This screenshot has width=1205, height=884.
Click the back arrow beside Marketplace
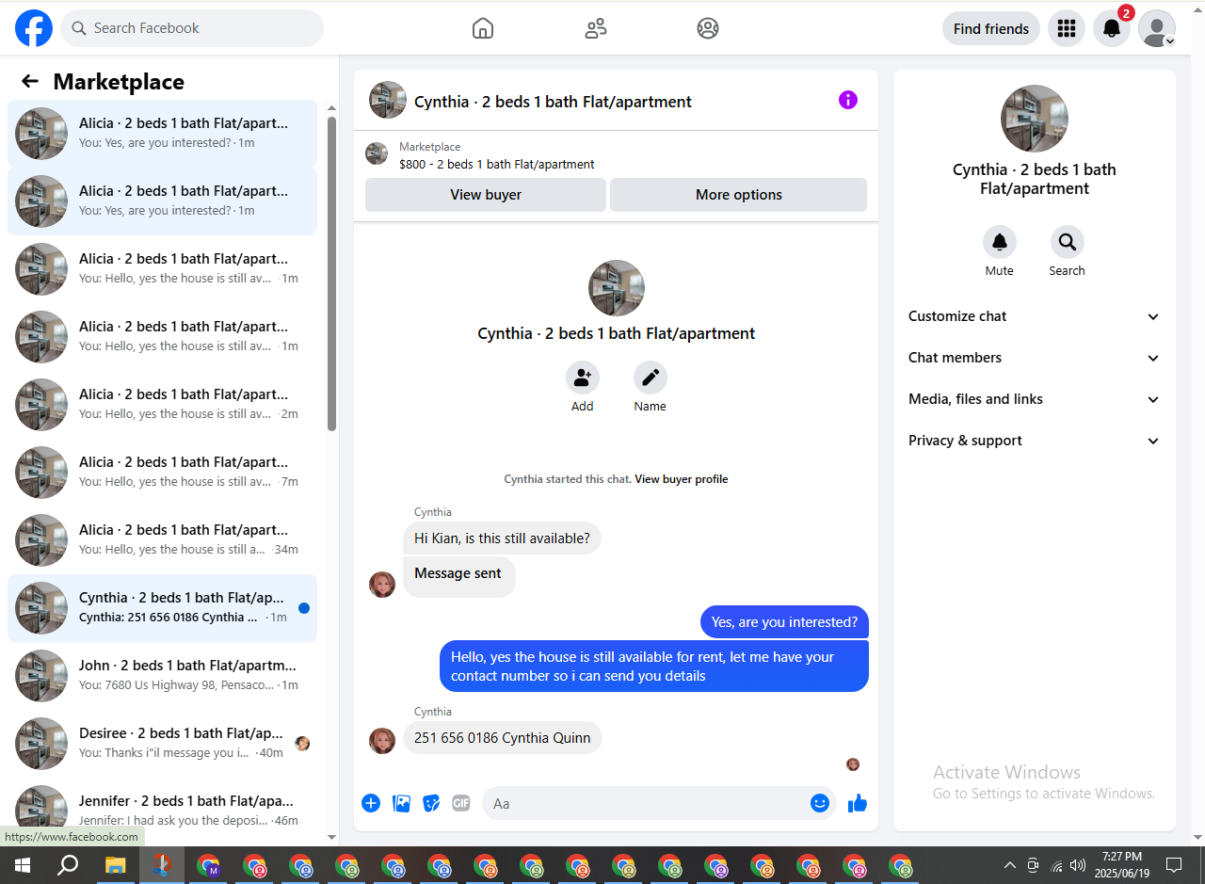pos(30,82)
